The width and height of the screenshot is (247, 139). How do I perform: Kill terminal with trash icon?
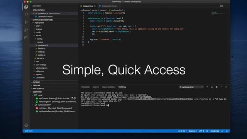tap(217, 87)
